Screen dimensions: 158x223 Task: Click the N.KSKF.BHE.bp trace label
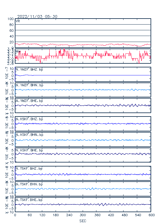[x=29, y=150]
